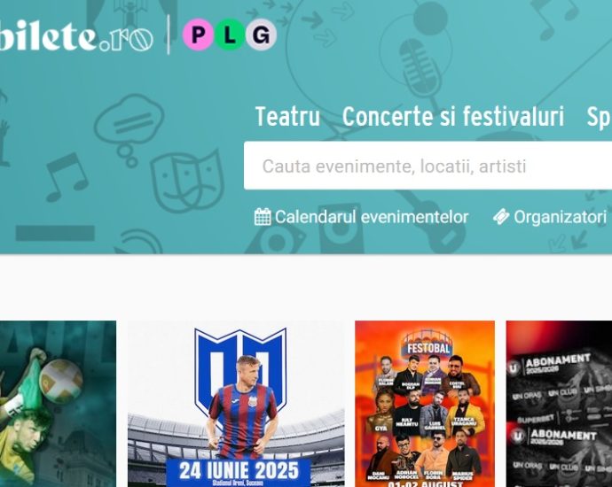The width and height of the screenshot is (612, 487).
Task: Open the goalkeeper football event card
Action: tap(58, 404)
